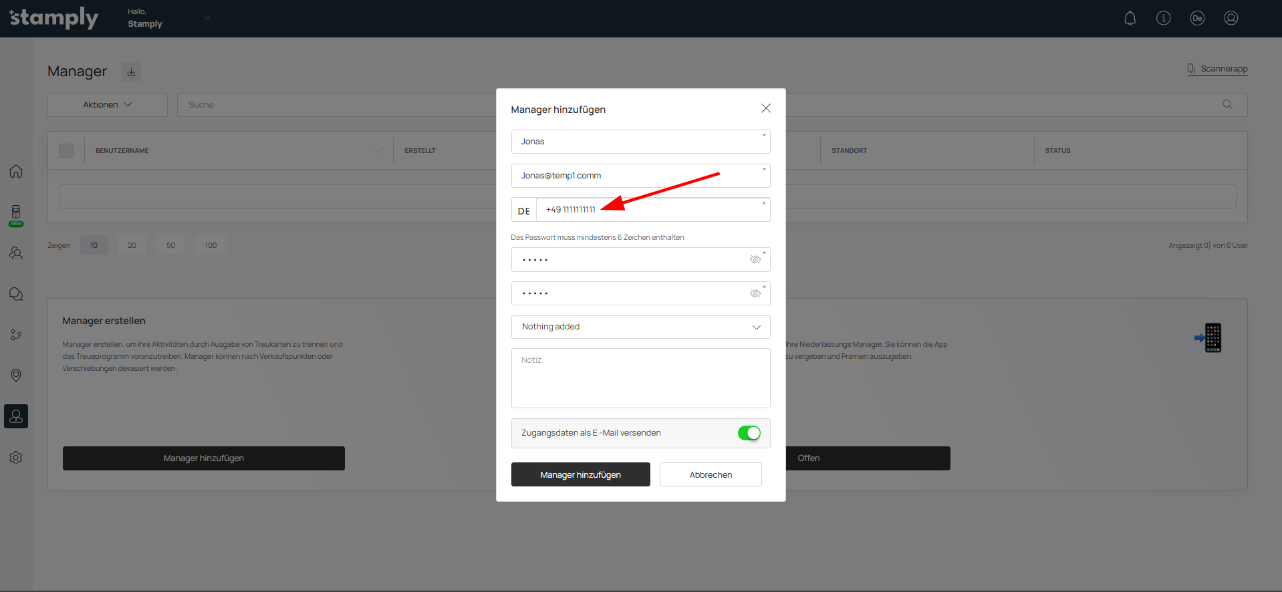Viewport: 1282px width, 592px height.
Task: Expand the Nothing added dropdown
Action: pos(640,327)
